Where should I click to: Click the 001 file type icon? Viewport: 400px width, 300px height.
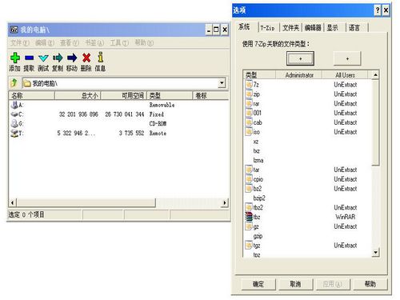249,113
